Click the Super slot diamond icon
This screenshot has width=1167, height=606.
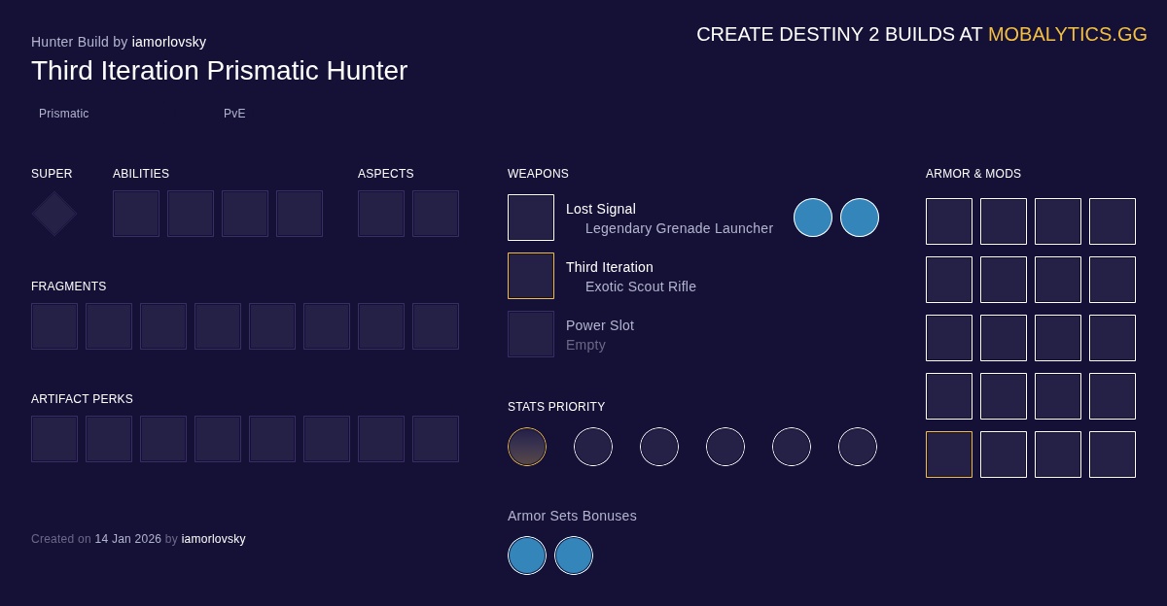pos(53,214)
